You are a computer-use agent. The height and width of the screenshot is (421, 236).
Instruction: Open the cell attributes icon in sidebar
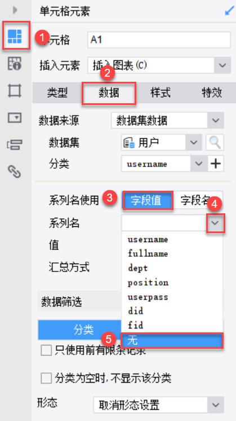click(x=15, y=63)
